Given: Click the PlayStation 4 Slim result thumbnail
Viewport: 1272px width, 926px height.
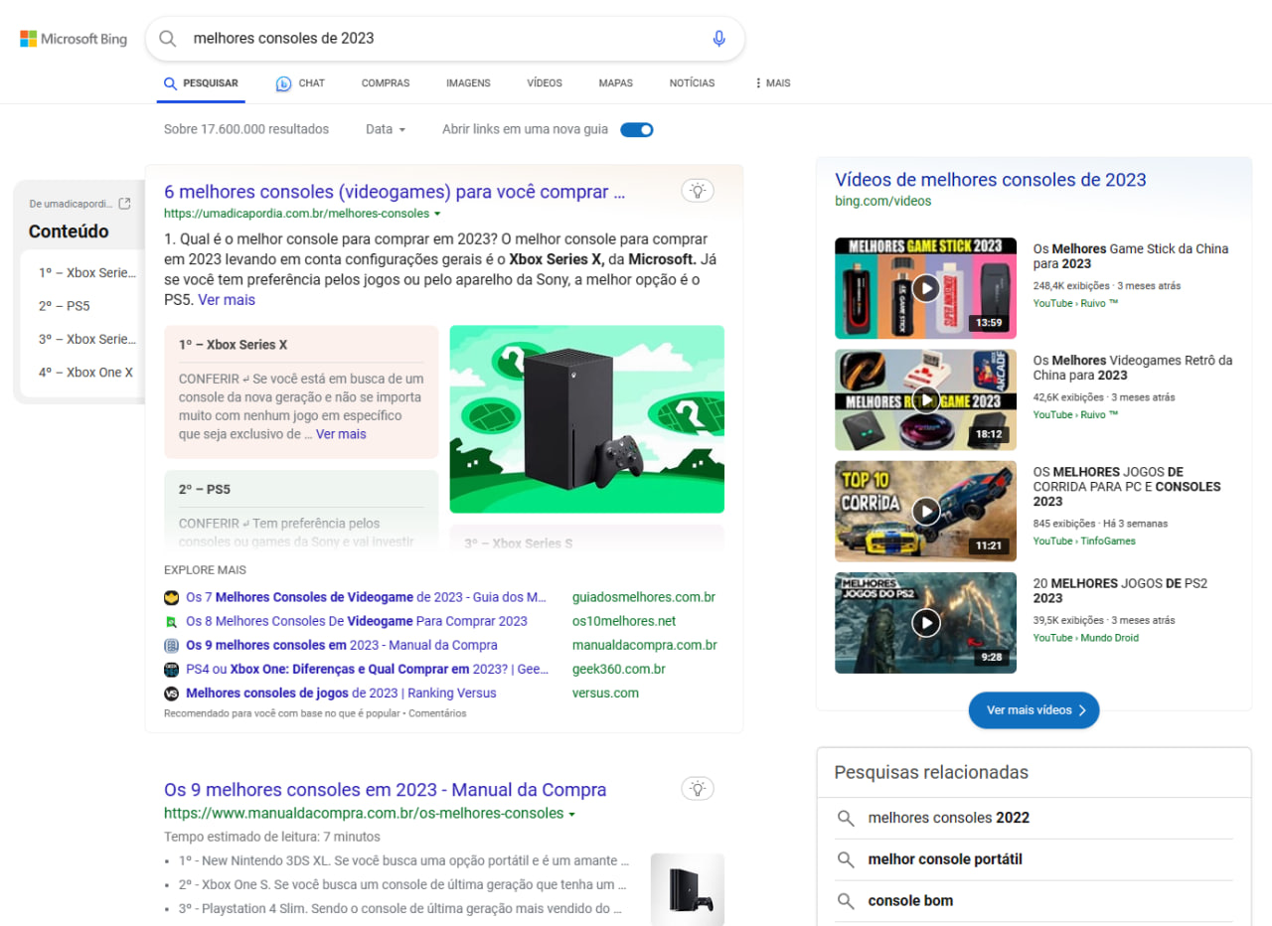Looking at the screenshot, I should pos(688,889).
